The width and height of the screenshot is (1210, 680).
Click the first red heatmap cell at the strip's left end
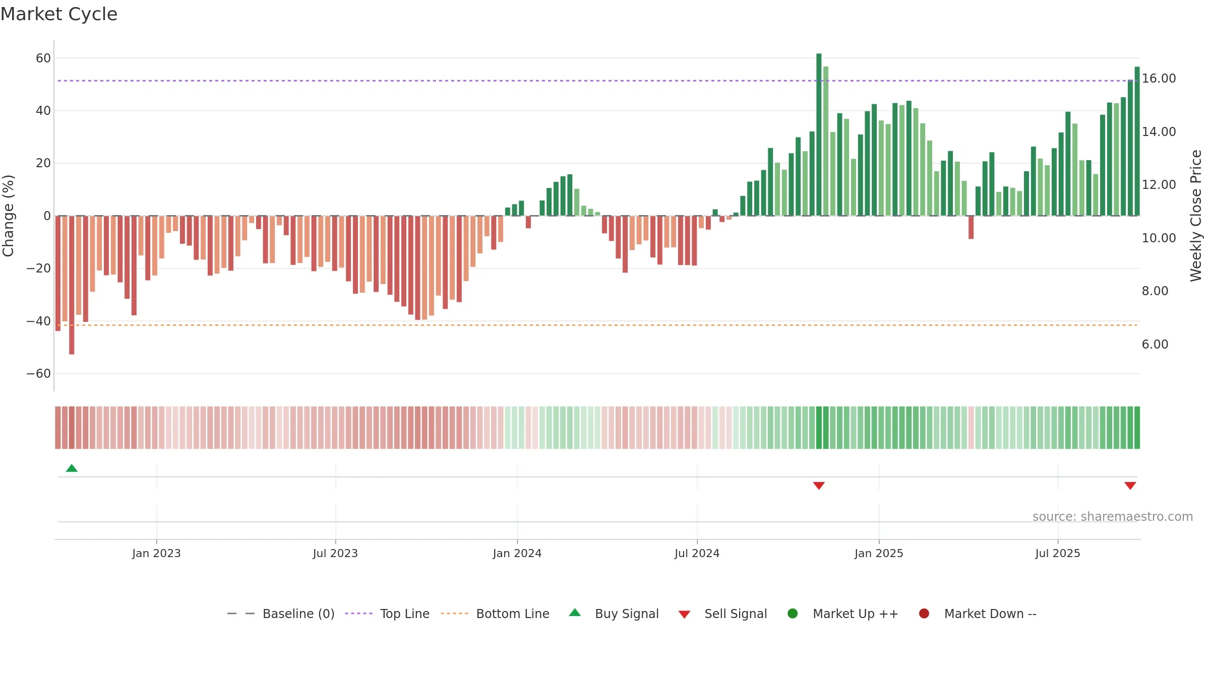point(58,428)
